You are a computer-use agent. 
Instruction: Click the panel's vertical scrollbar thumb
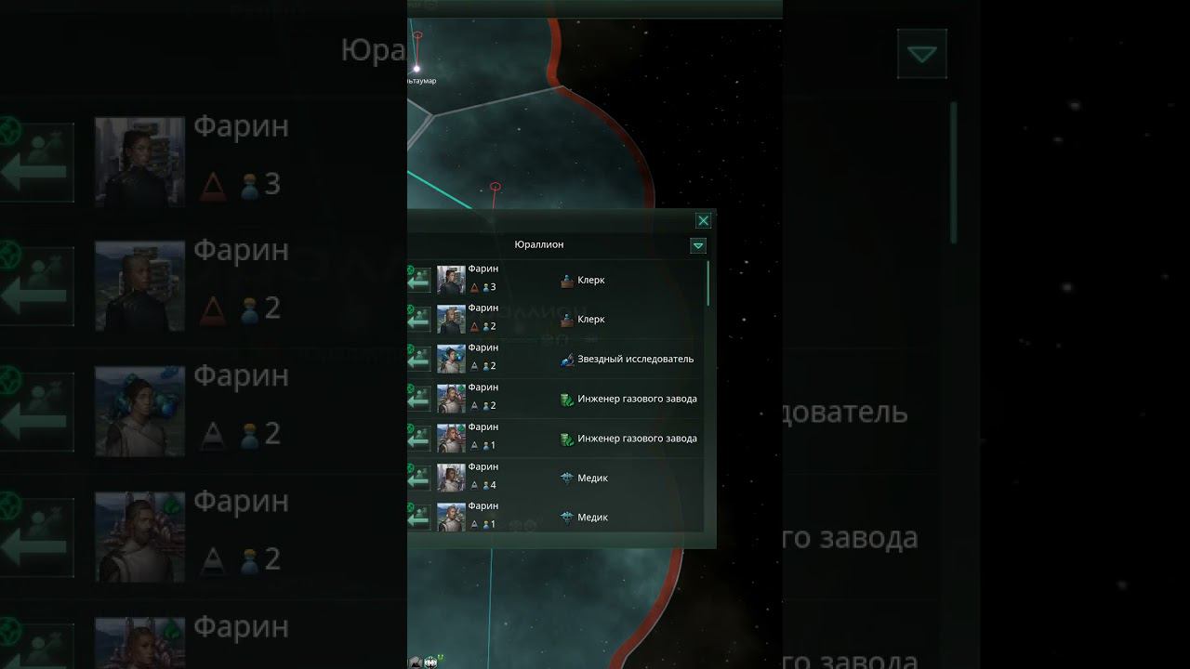(708, 283)
